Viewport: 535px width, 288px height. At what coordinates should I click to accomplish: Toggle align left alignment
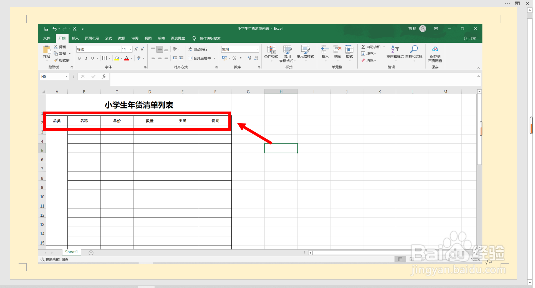click(153, 58)
